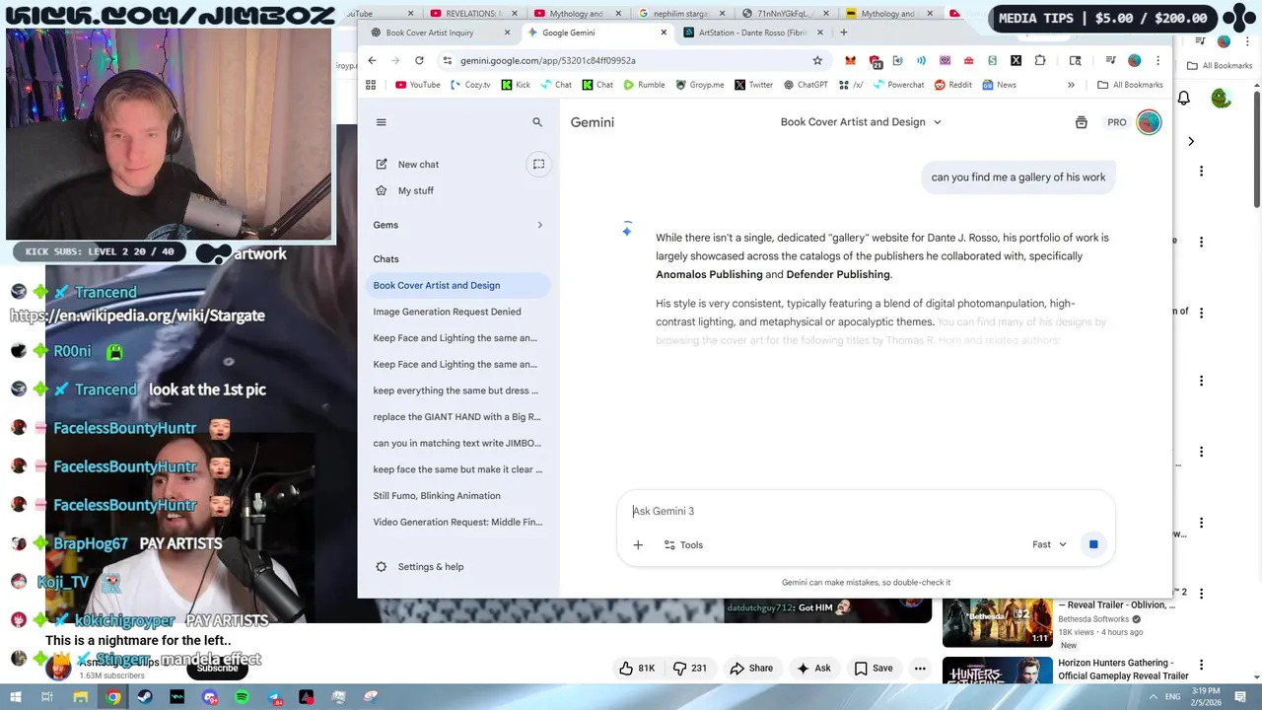Open MetaMask fox extension icon
This screenshot has height=710, width=1262.
point(850,60)
